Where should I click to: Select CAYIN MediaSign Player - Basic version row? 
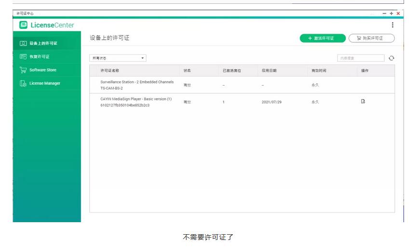tap(242, 102)
